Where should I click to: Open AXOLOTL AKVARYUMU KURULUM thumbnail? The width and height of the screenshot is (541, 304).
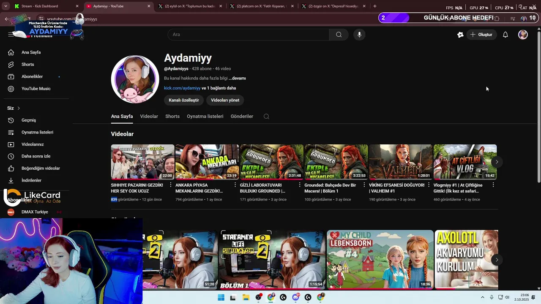467,259
